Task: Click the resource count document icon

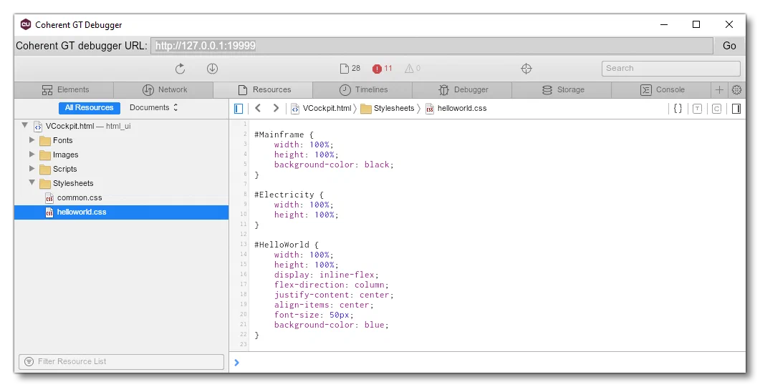Action: pyautogui.click(x=344, y=69)
